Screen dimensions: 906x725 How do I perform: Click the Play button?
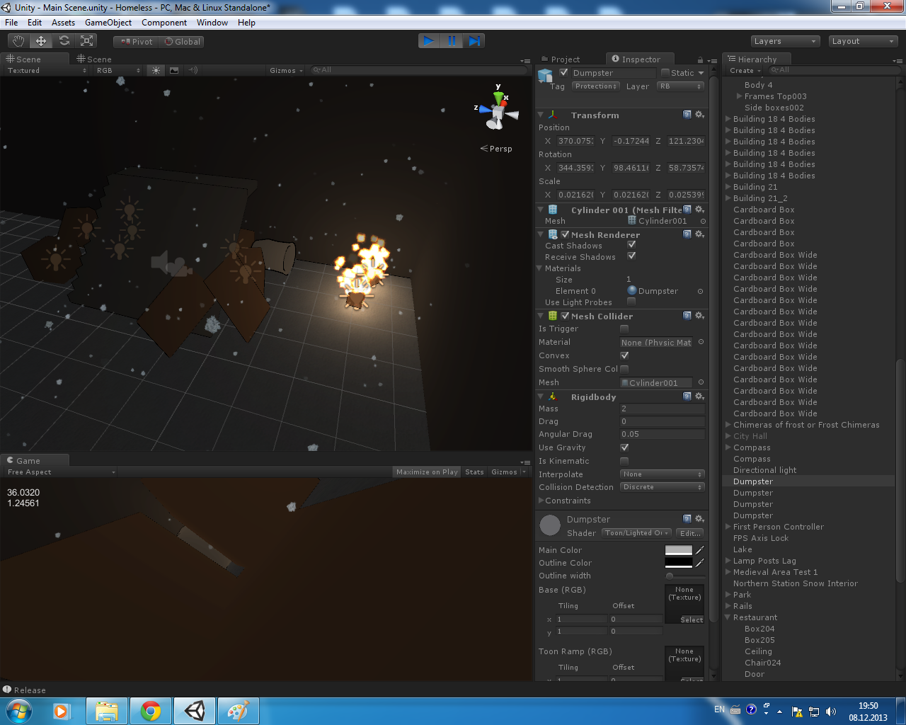(429, 41)
